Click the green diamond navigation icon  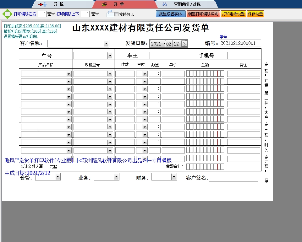(6, 14)
